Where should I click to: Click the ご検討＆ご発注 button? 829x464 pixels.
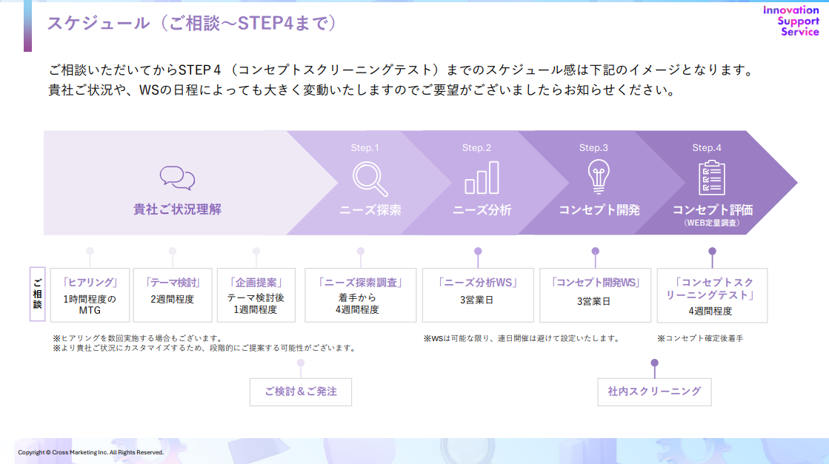(x=301, y=391)
